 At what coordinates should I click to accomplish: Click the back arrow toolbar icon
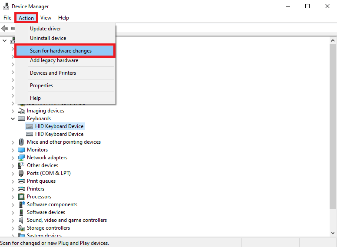coord(5,28)
